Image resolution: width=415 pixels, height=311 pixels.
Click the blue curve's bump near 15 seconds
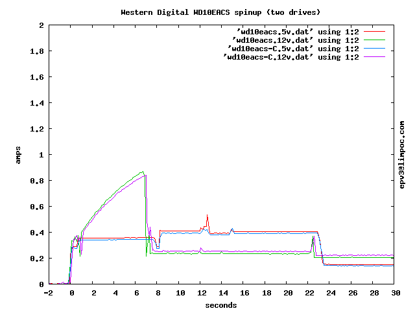232,229
